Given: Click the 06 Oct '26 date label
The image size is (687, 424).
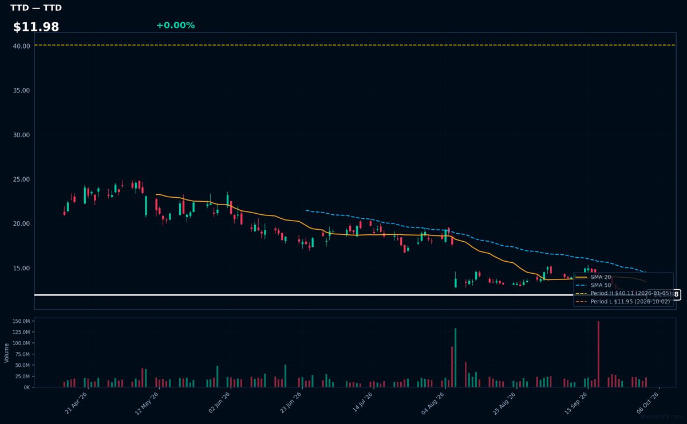Looking at the screenshot, I should tap(647, 402).
